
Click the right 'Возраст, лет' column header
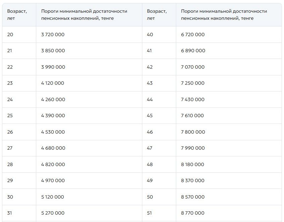click(x=157, y=15)
